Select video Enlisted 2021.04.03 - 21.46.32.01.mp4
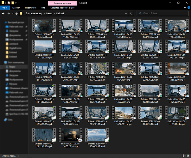The width and height of the screenshot is (191, 158). pos(44,28)
